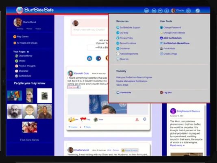Flag Kenneth Cole's post using red flag
This screenshot has height=163, width=217.
click(85, 119)
